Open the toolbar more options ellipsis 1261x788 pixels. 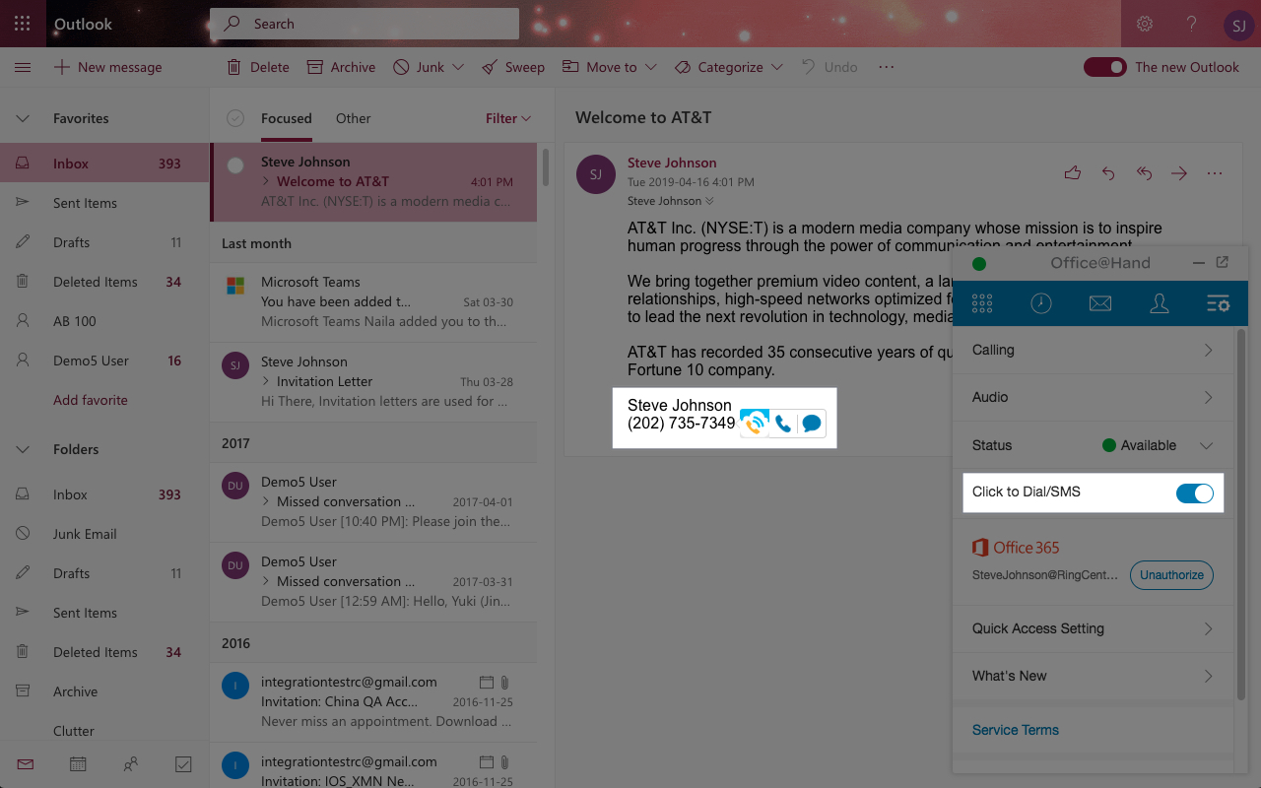(887, 67)
